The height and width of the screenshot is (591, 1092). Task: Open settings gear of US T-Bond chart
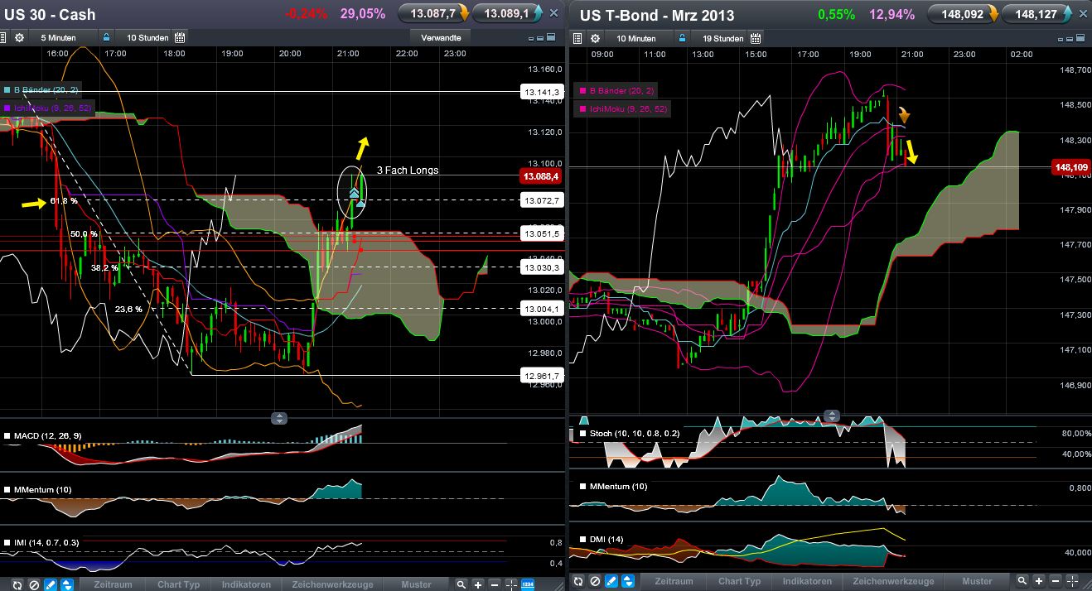[595, 38]
